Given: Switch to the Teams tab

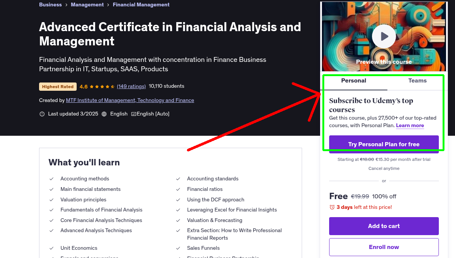Looking at the screenshot, I should pyautogui.click(x=417, y=81).
